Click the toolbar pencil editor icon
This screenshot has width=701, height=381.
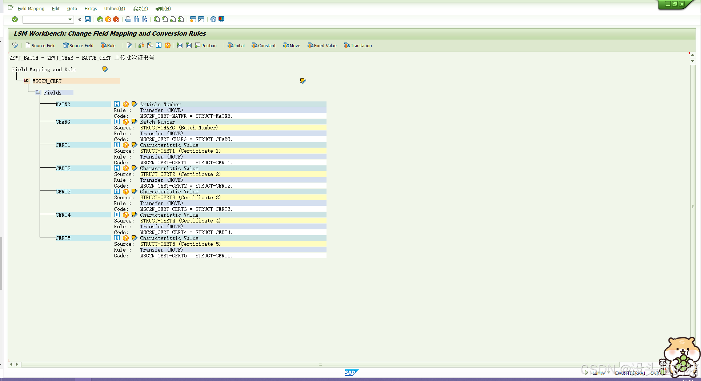click(x=129, y=45)
